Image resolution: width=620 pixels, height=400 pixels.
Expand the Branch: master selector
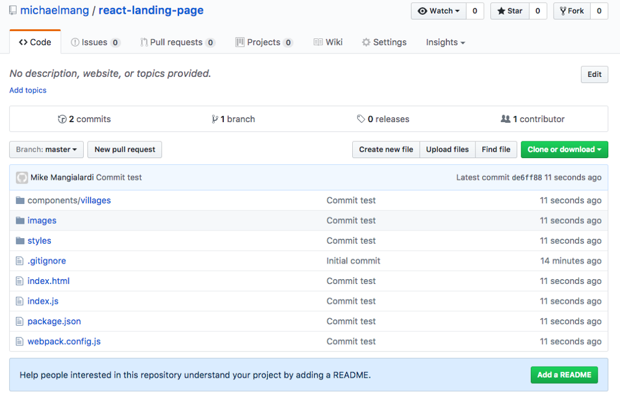point(46,149)
